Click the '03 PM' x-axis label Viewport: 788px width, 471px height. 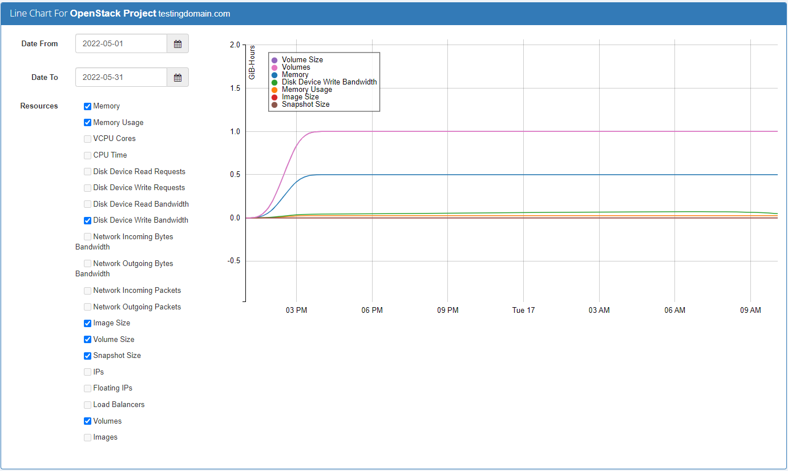(296, 311)
